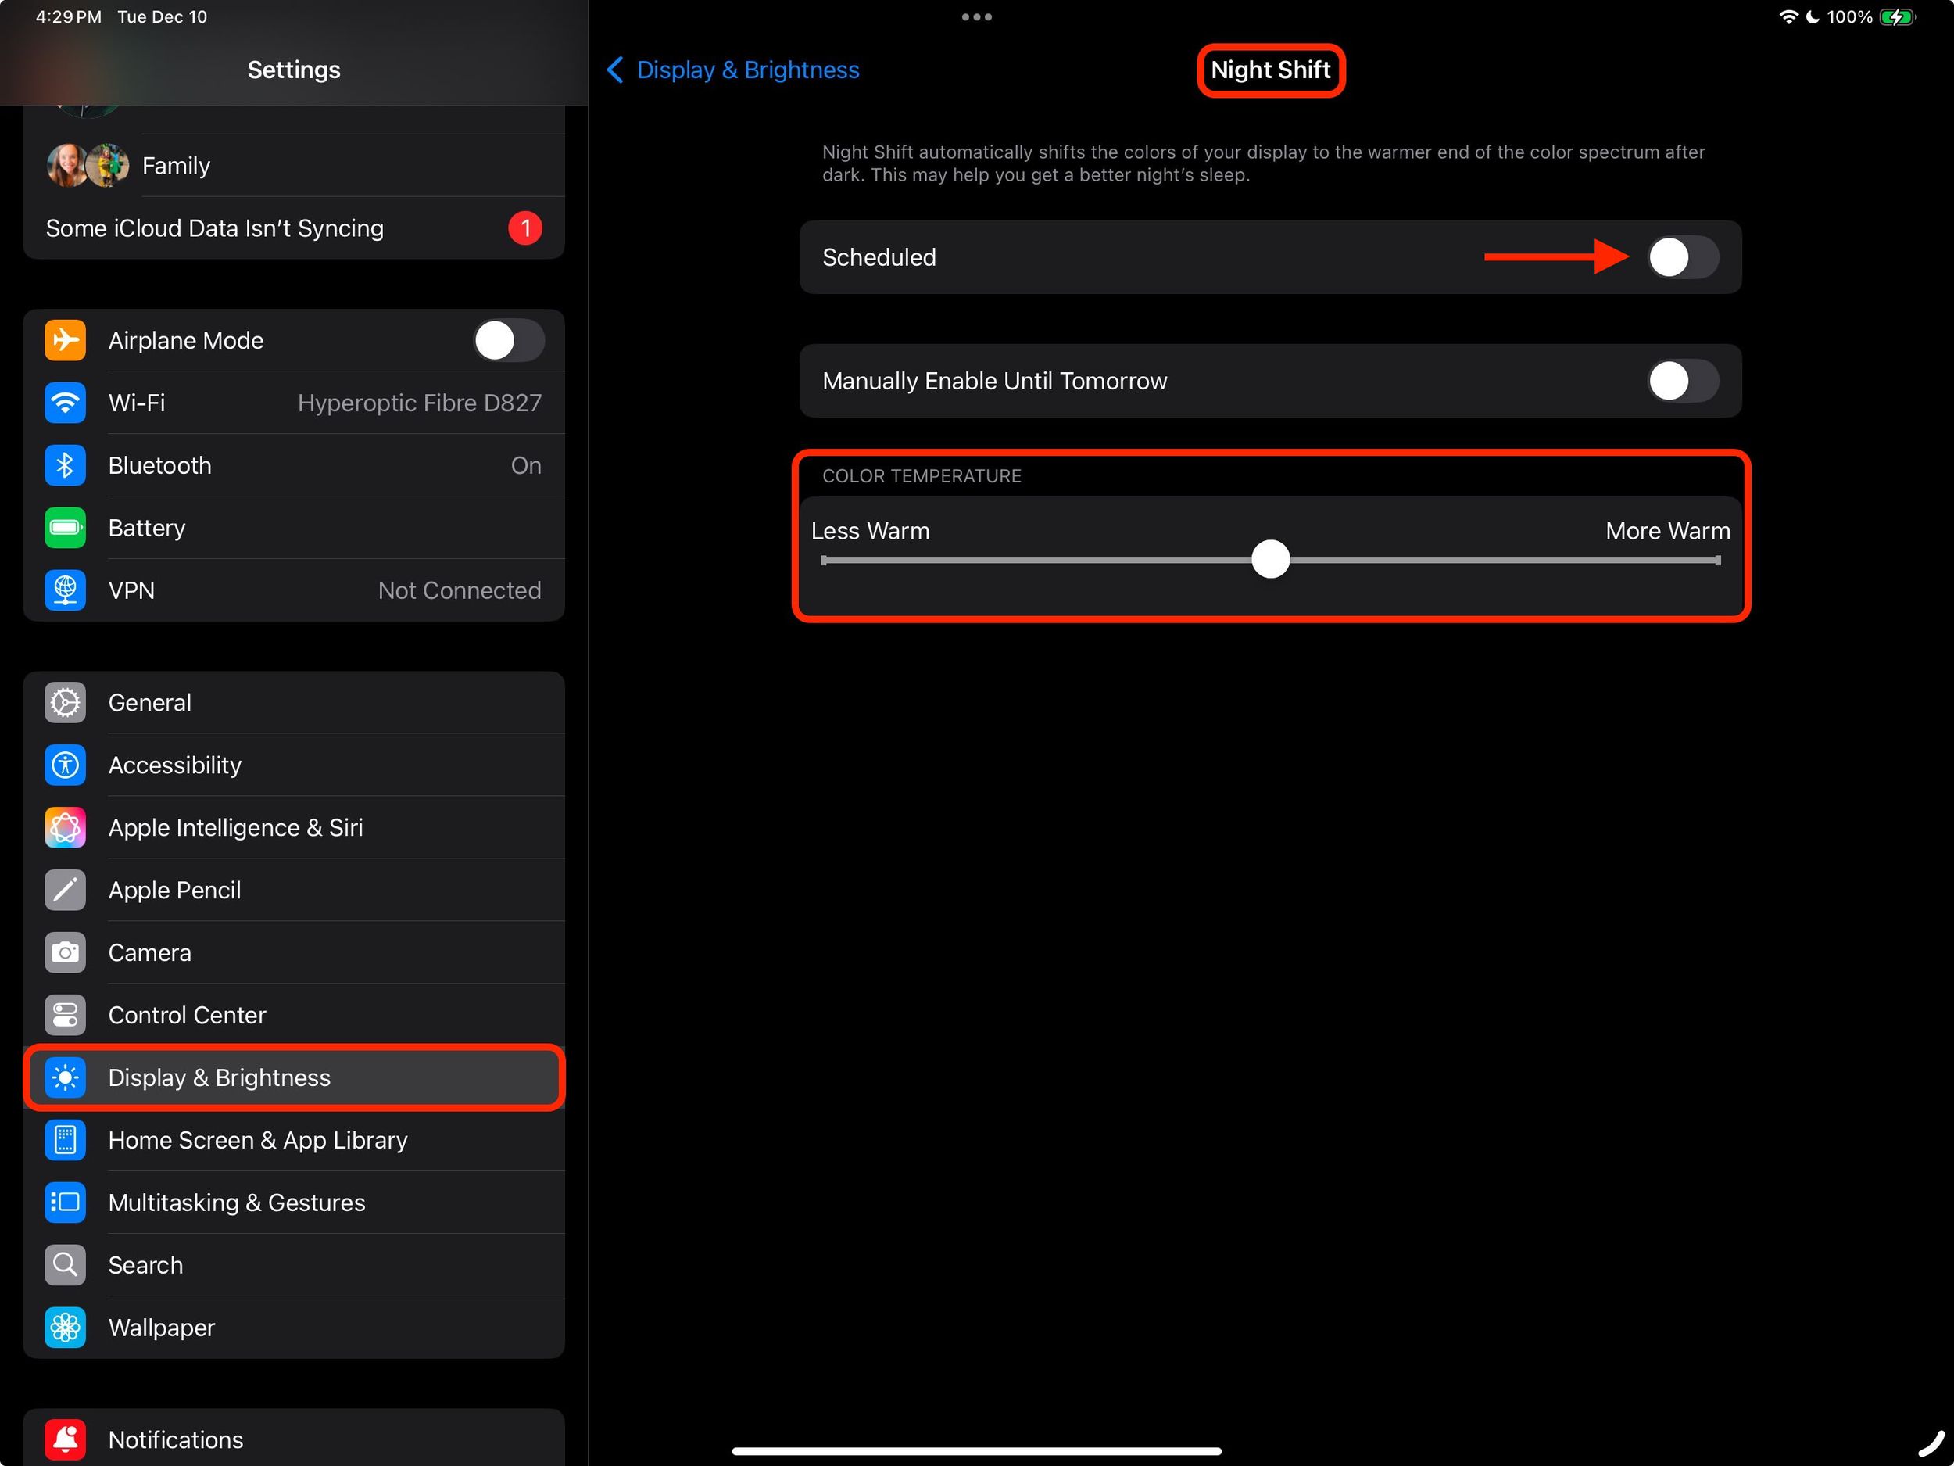
Task: Select the Wi-Fi settings icon
Action: [65, 402]
